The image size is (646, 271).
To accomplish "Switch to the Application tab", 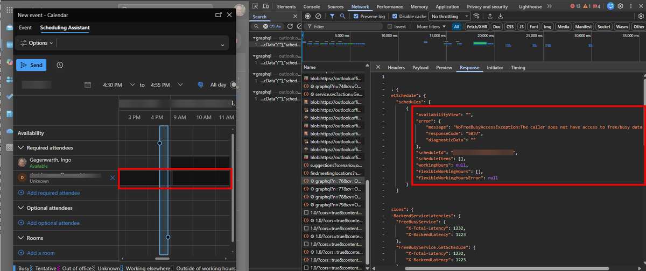I will [x=447, y=6].
